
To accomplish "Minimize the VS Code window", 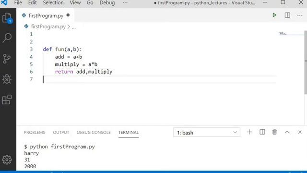I will pos(265,2).
